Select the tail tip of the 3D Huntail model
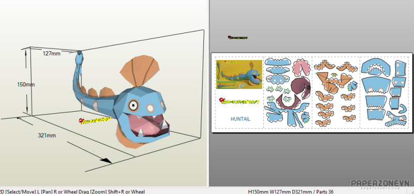Viewport: 414px width, 194px height. (79, 57)
